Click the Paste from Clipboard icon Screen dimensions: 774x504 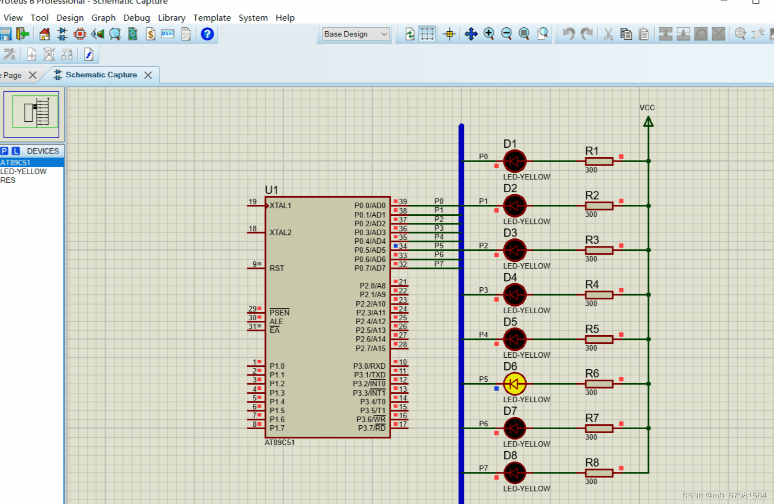[644, 34]
